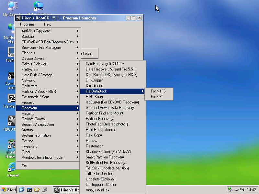Image resolution: width=259 pixels, height=194 pixels.
Task: Expand the Editors / Viewers submenu arrow
Action: 77,64
